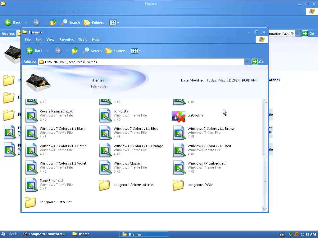Select Windows 7 Colors v1.1 Brown icon
This screenshot has width=318, height=238.
coord(179,133)
